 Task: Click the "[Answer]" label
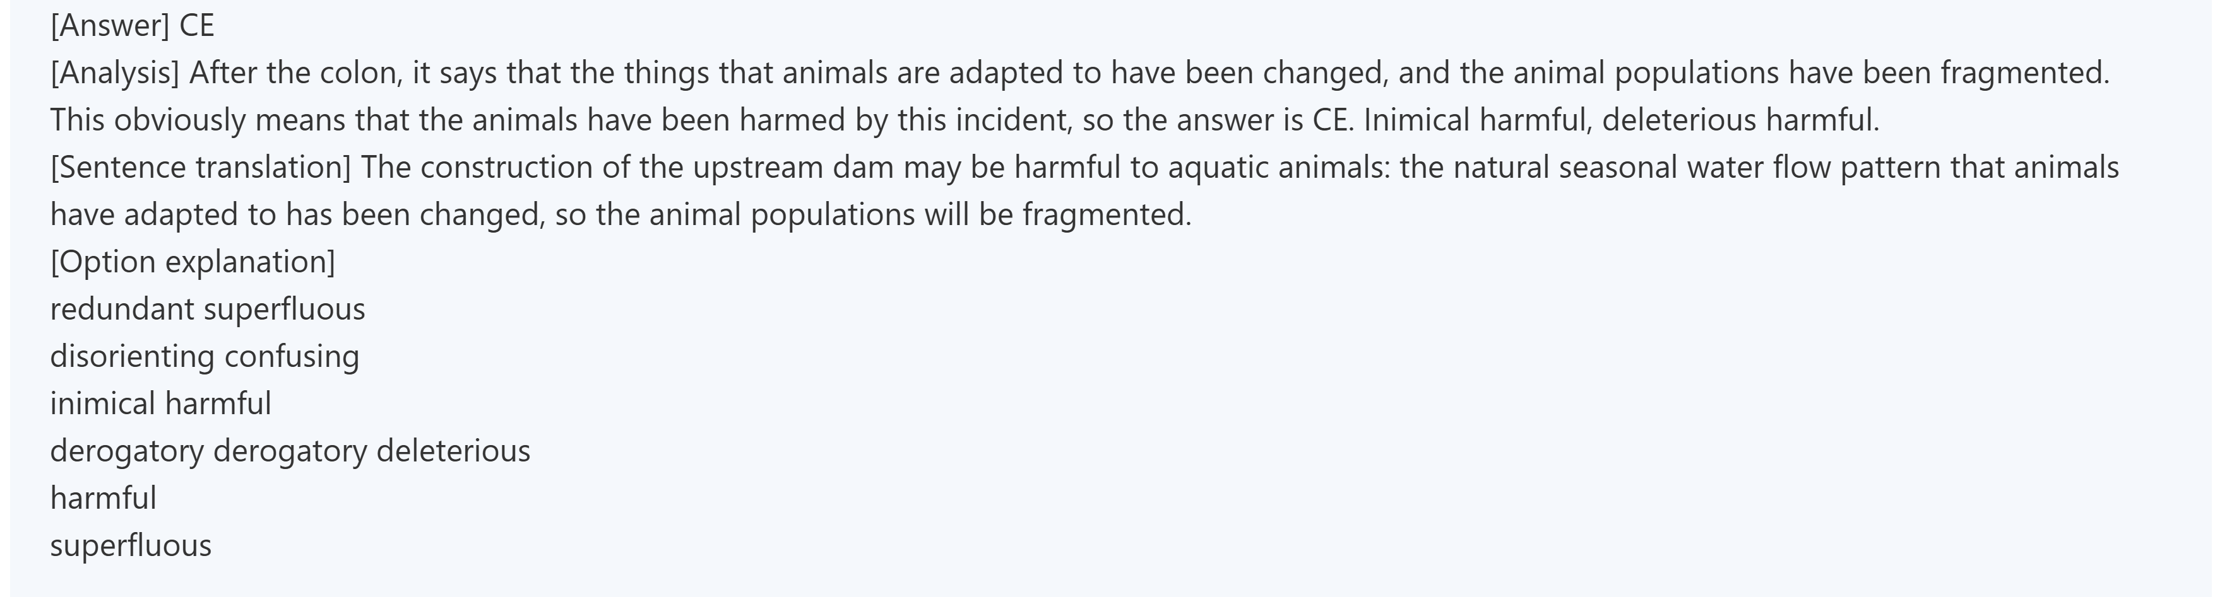coord(109,26)
